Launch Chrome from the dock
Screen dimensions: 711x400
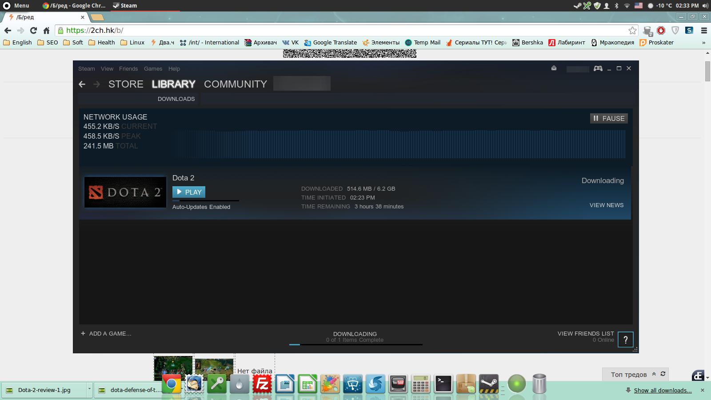(172, 384)
